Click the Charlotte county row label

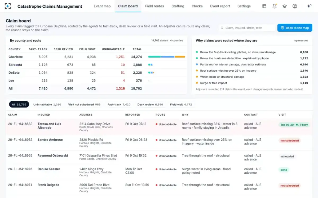16,57
